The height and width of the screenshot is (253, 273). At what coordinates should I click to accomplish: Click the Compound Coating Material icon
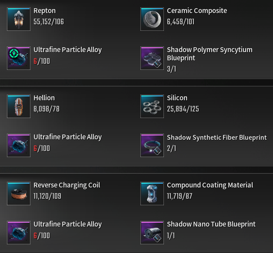pos(152,194)
